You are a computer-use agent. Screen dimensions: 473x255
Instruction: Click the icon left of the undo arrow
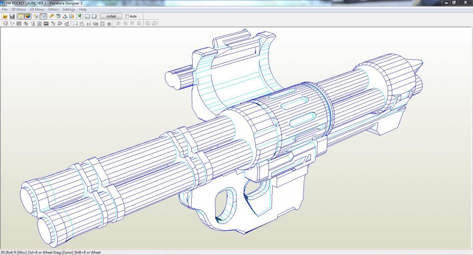click(53, 24)
